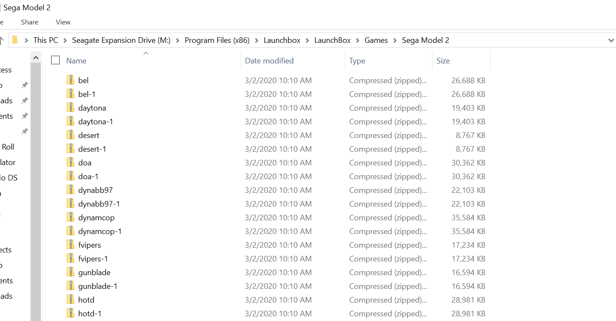Select the gunblade-1 file name
This screenshot has height=321, width=616.
click(98, 286)
